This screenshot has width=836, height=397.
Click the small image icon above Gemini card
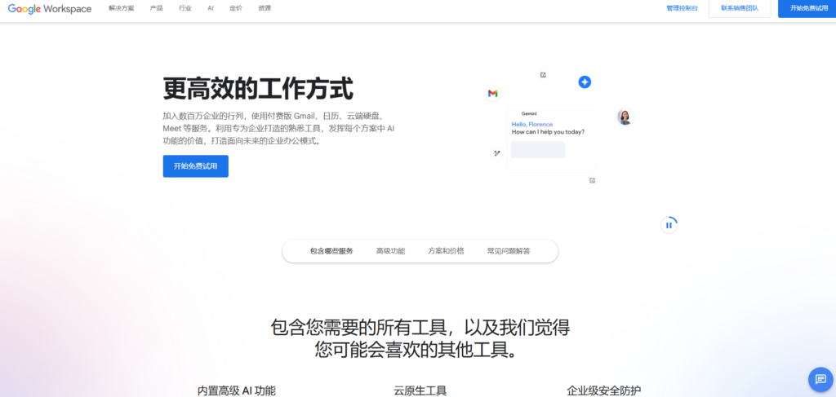point(544,75)
